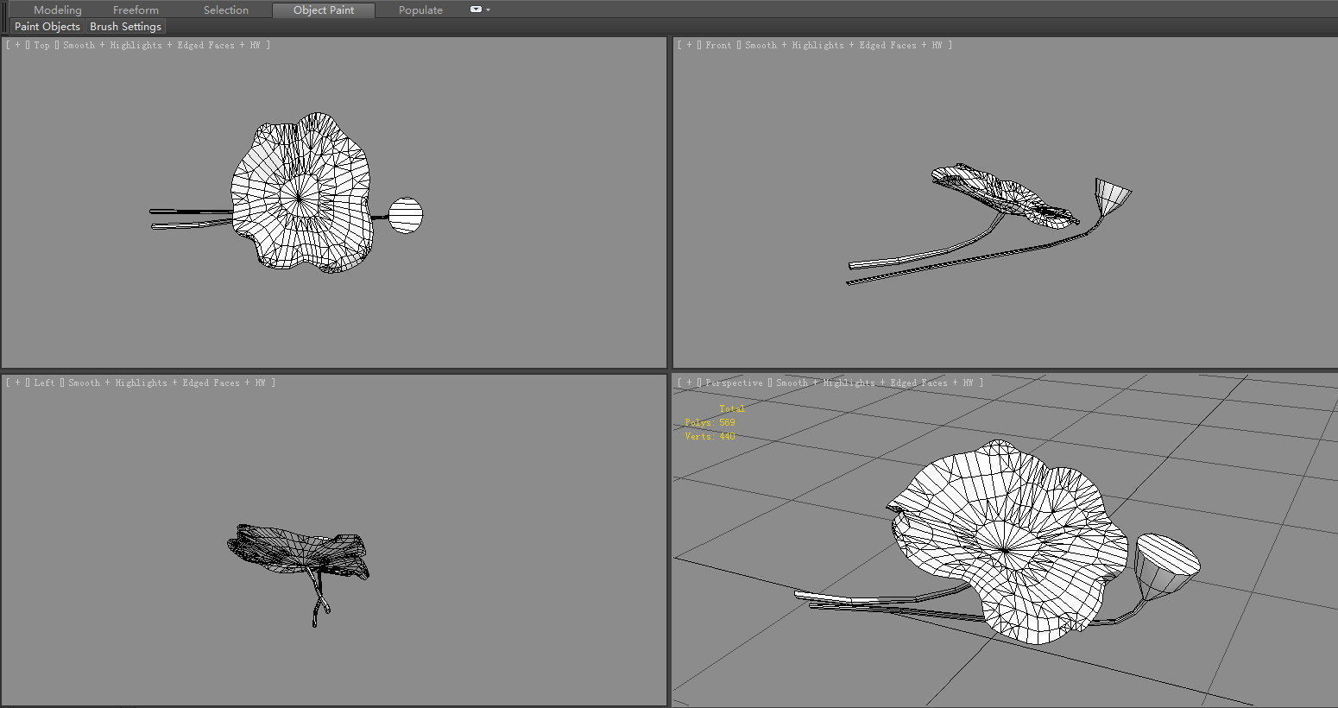
Task: Open the Left view label menu
Action: pyautogui.click(x=44, y=382)
